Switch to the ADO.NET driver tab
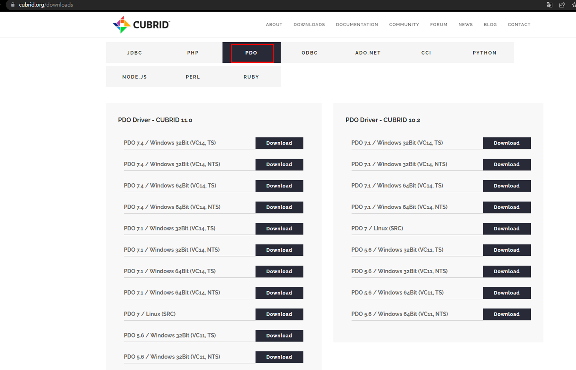Viewport: 576px width, 370px height. point(368,53)
